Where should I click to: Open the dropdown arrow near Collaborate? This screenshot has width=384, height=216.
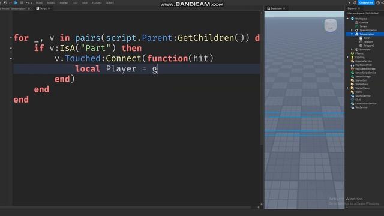tap(349, 2)
